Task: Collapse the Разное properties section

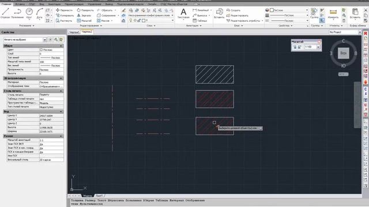Action: tap(61, 136)
